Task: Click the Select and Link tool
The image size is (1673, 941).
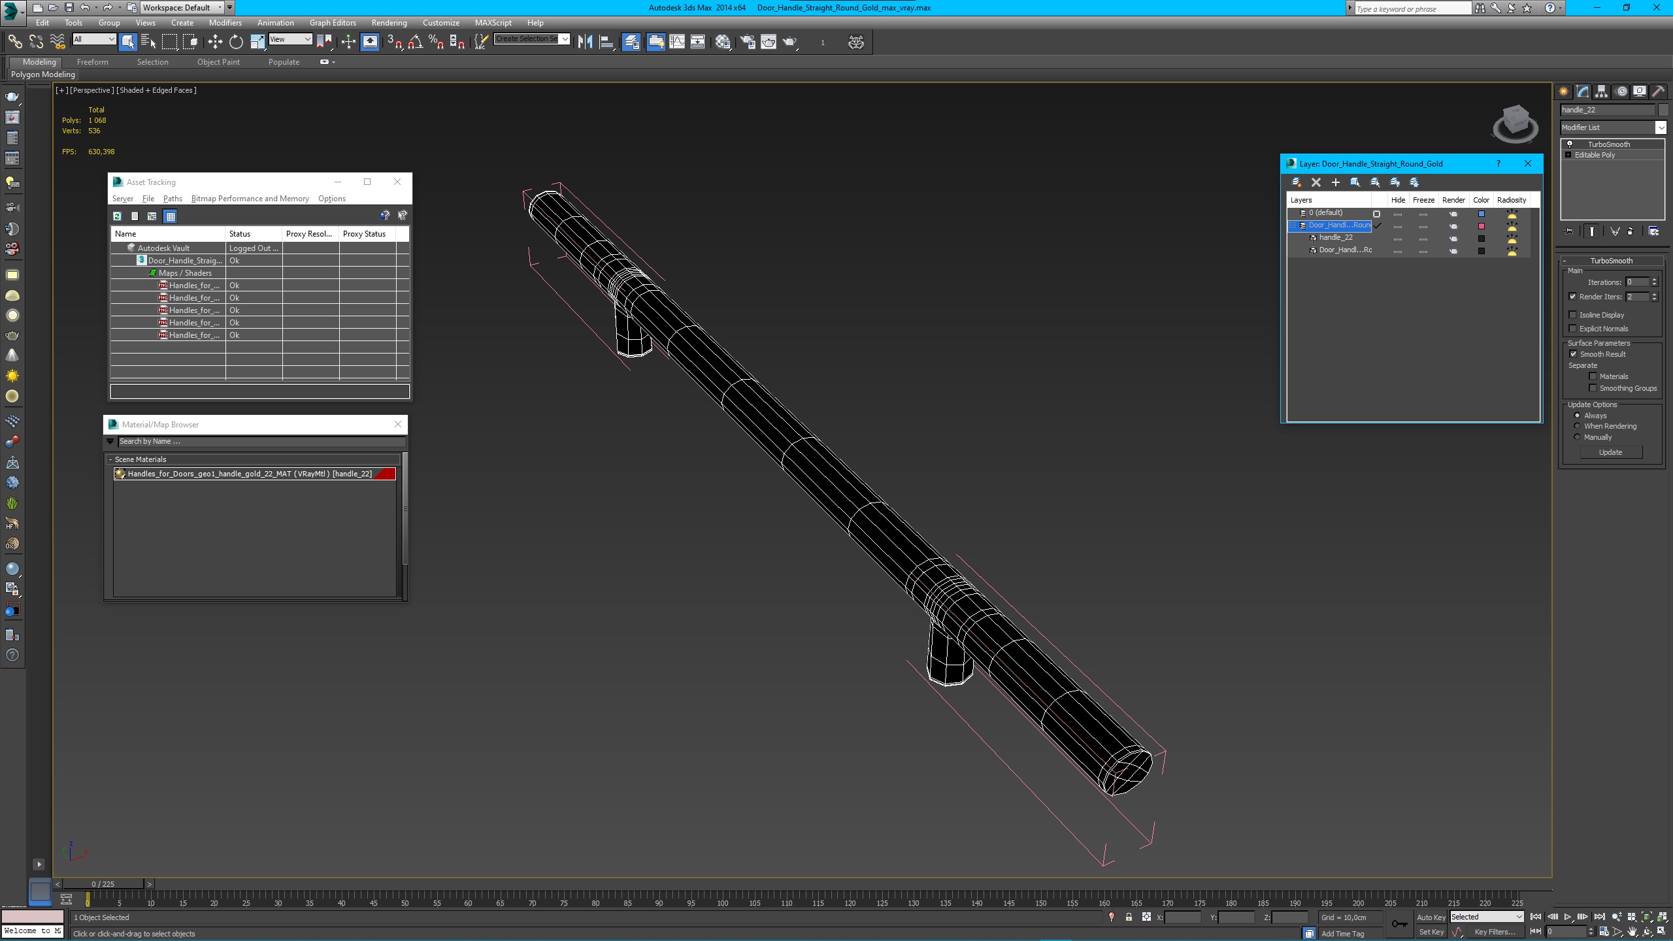Action: (x=14, y=42)
